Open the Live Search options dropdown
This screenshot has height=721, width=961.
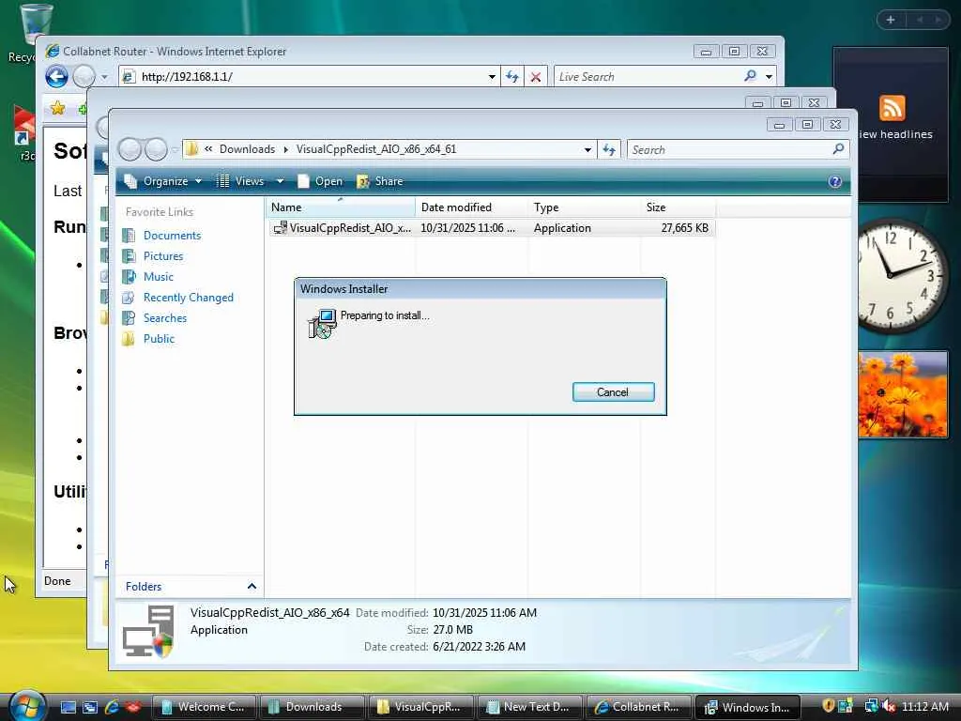tap(770, 77)
